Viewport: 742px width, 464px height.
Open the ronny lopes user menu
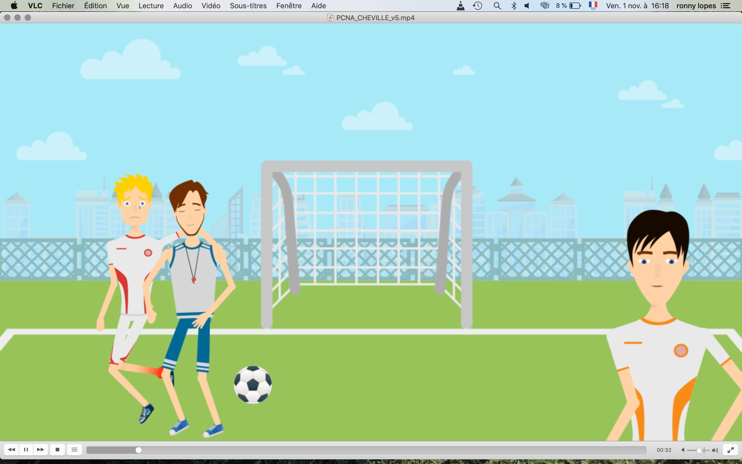pyautogui.click(x=696, y=5)
